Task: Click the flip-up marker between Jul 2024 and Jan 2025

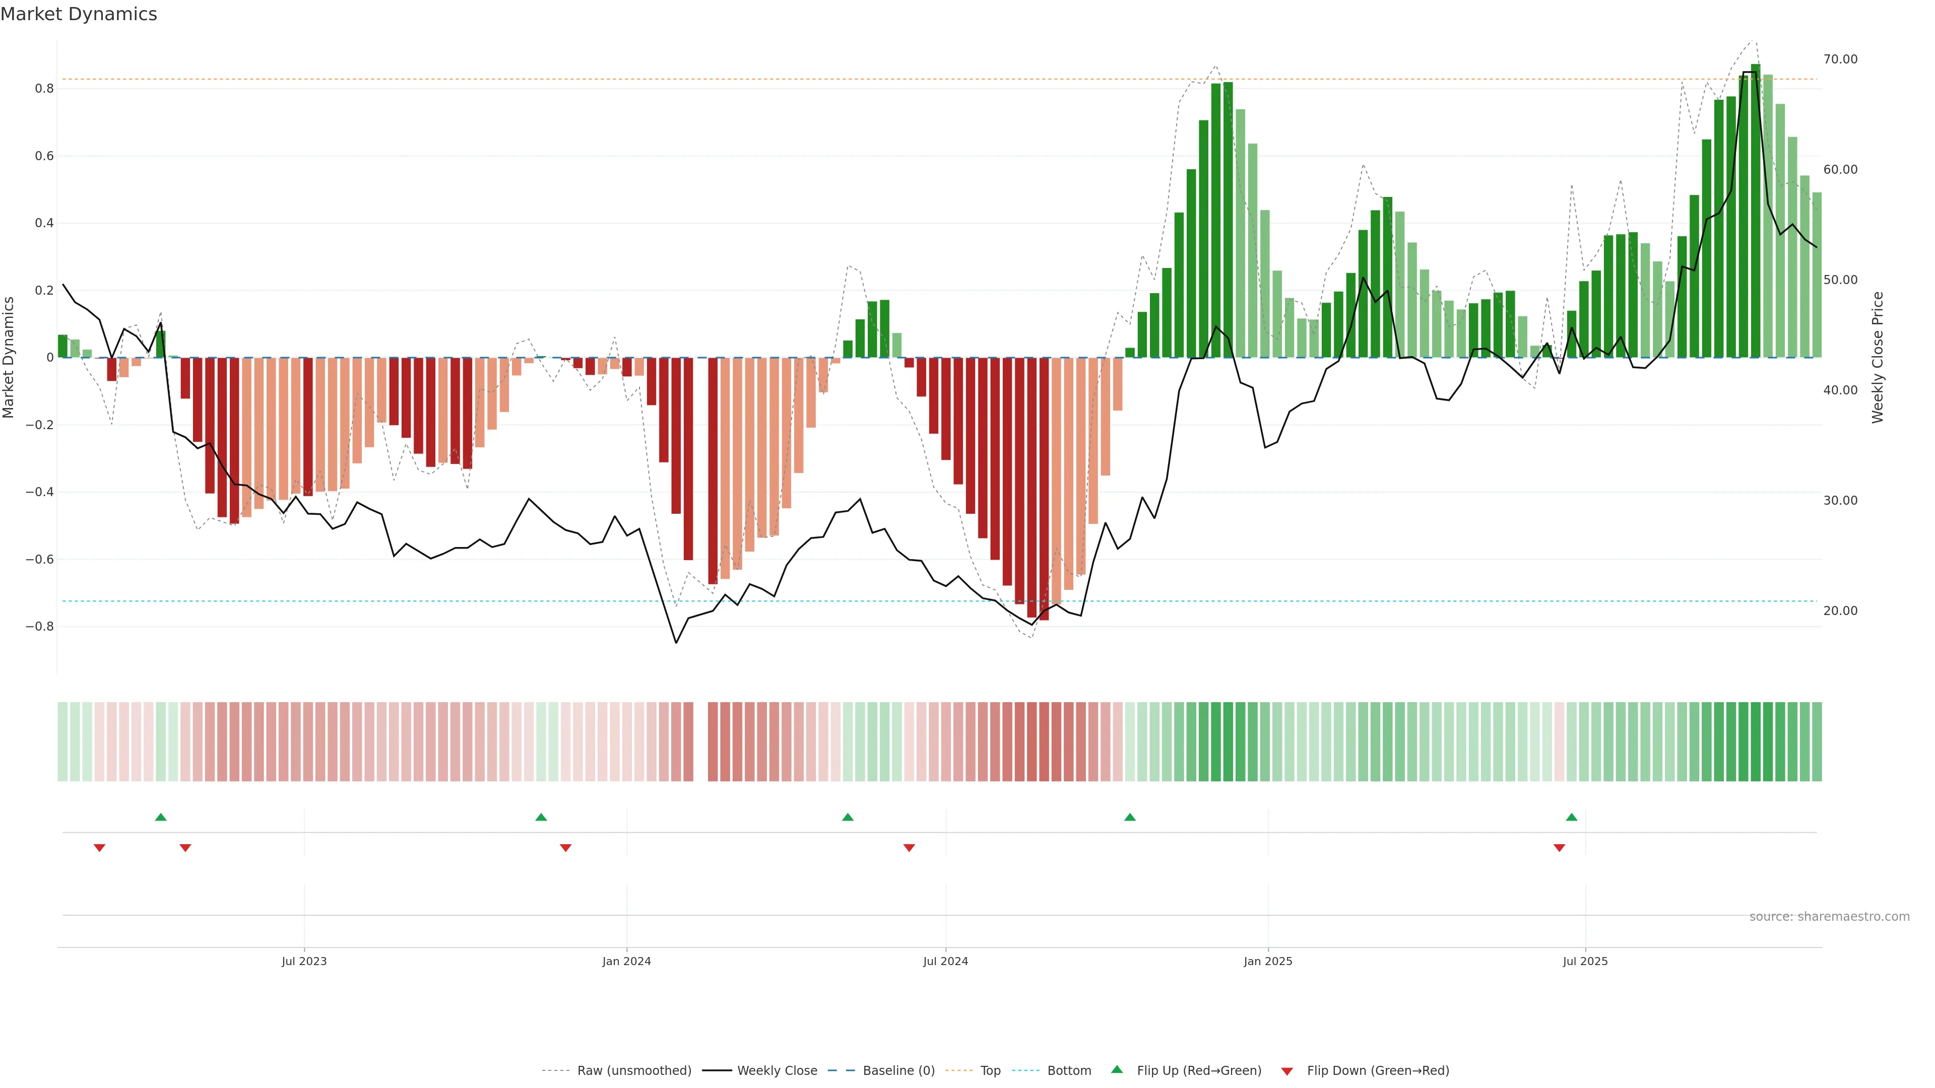Action: point(1130,817)
